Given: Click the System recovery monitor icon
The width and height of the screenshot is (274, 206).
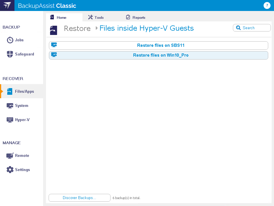Looking at the screenshot, I should (x=10, y=106).
